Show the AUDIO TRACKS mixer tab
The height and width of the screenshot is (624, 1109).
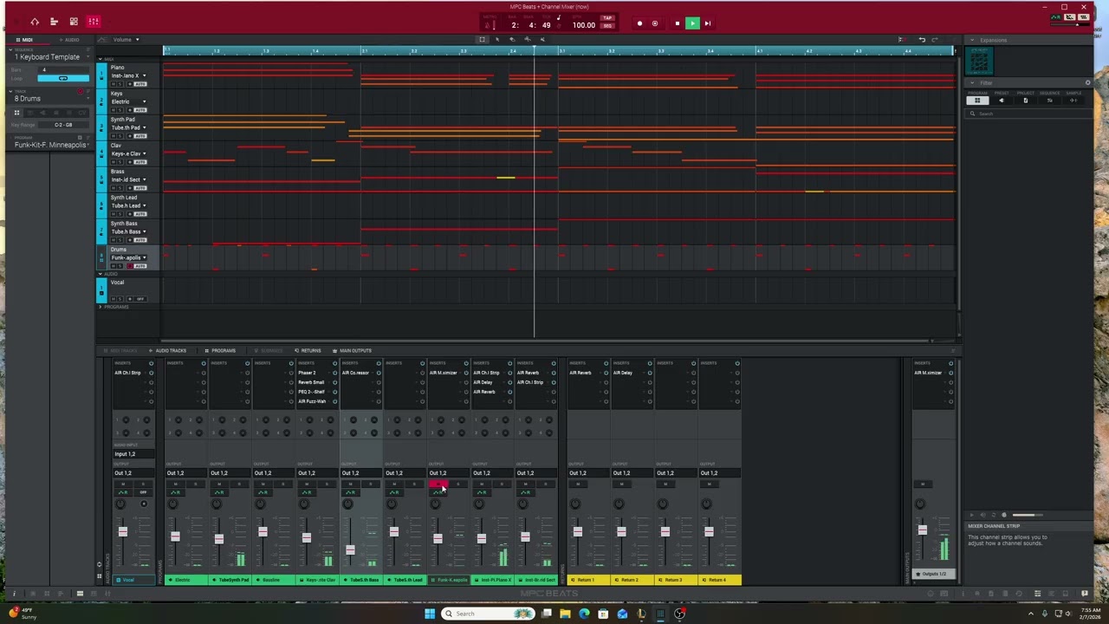pyautogui.click(x=168, y=351)
